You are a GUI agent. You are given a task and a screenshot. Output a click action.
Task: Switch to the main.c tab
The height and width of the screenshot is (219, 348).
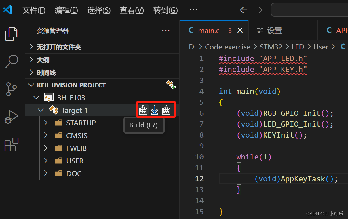214,31
